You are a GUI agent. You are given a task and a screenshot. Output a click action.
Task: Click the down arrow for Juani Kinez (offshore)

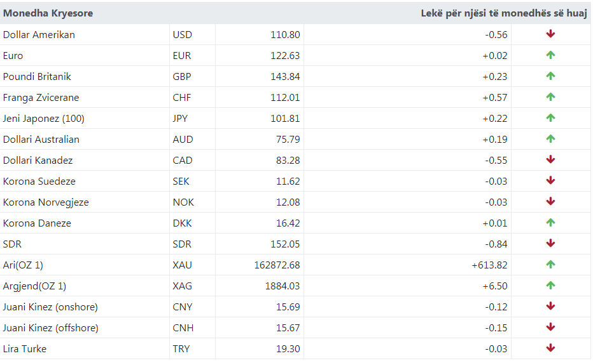pos(550,327)
